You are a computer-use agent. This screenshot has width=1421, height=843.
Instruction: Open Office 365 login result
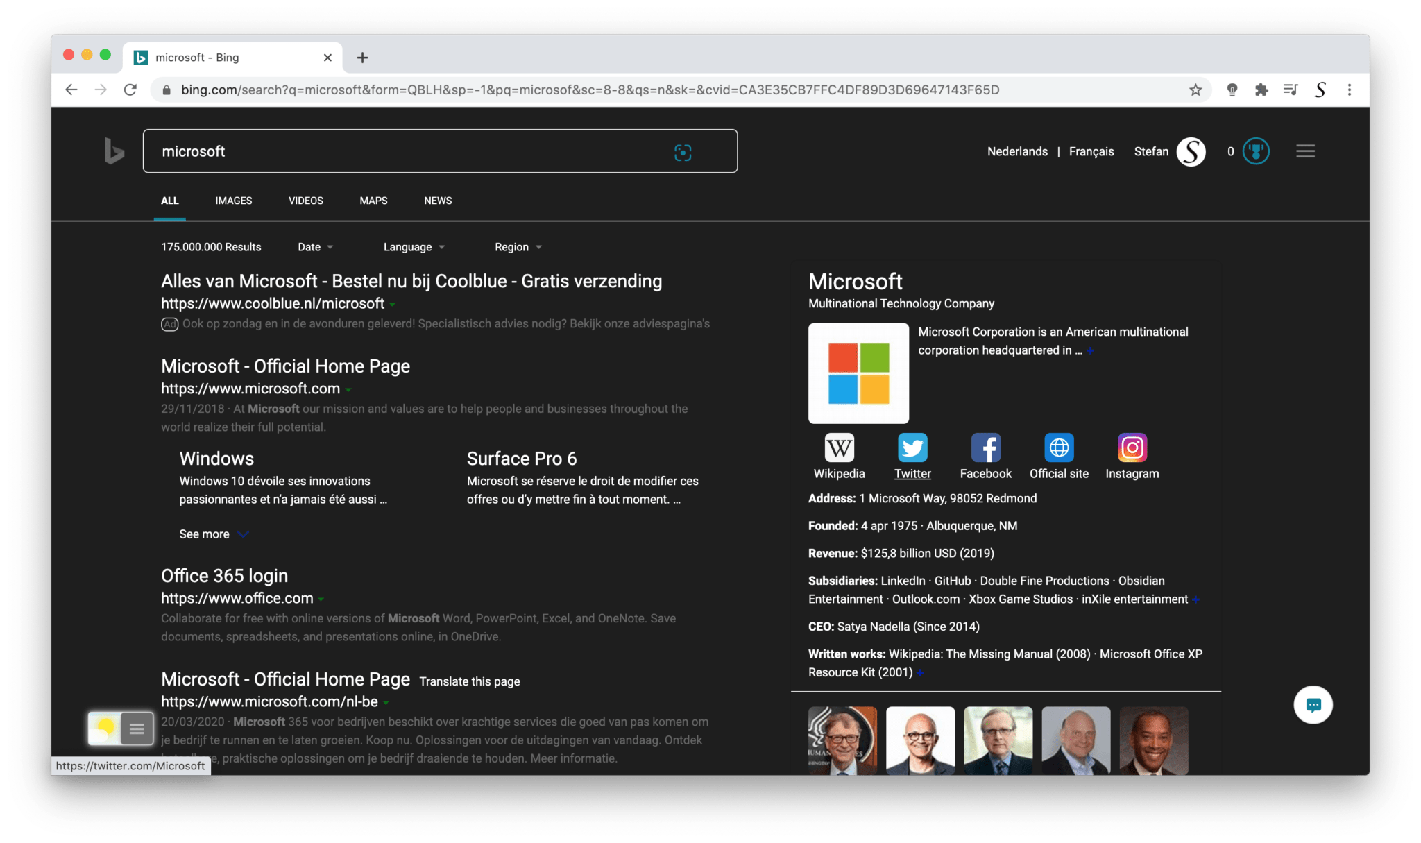coord(224,576)
